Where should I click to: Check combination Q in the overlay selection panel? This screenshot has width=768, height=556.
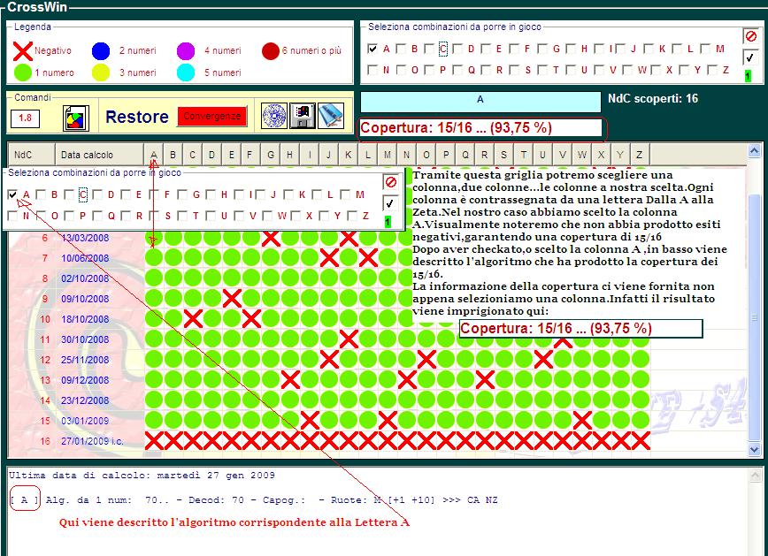coord(97,216)
